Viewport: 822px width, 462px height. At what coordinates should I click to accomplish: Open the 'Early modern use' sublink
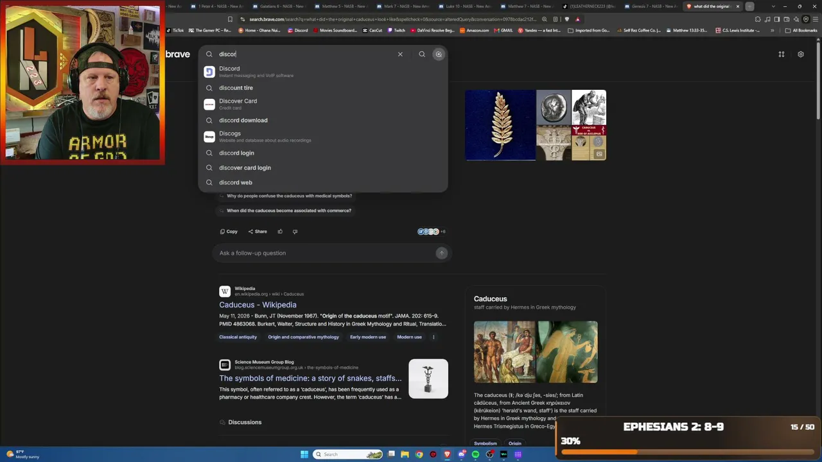(368, 337)
